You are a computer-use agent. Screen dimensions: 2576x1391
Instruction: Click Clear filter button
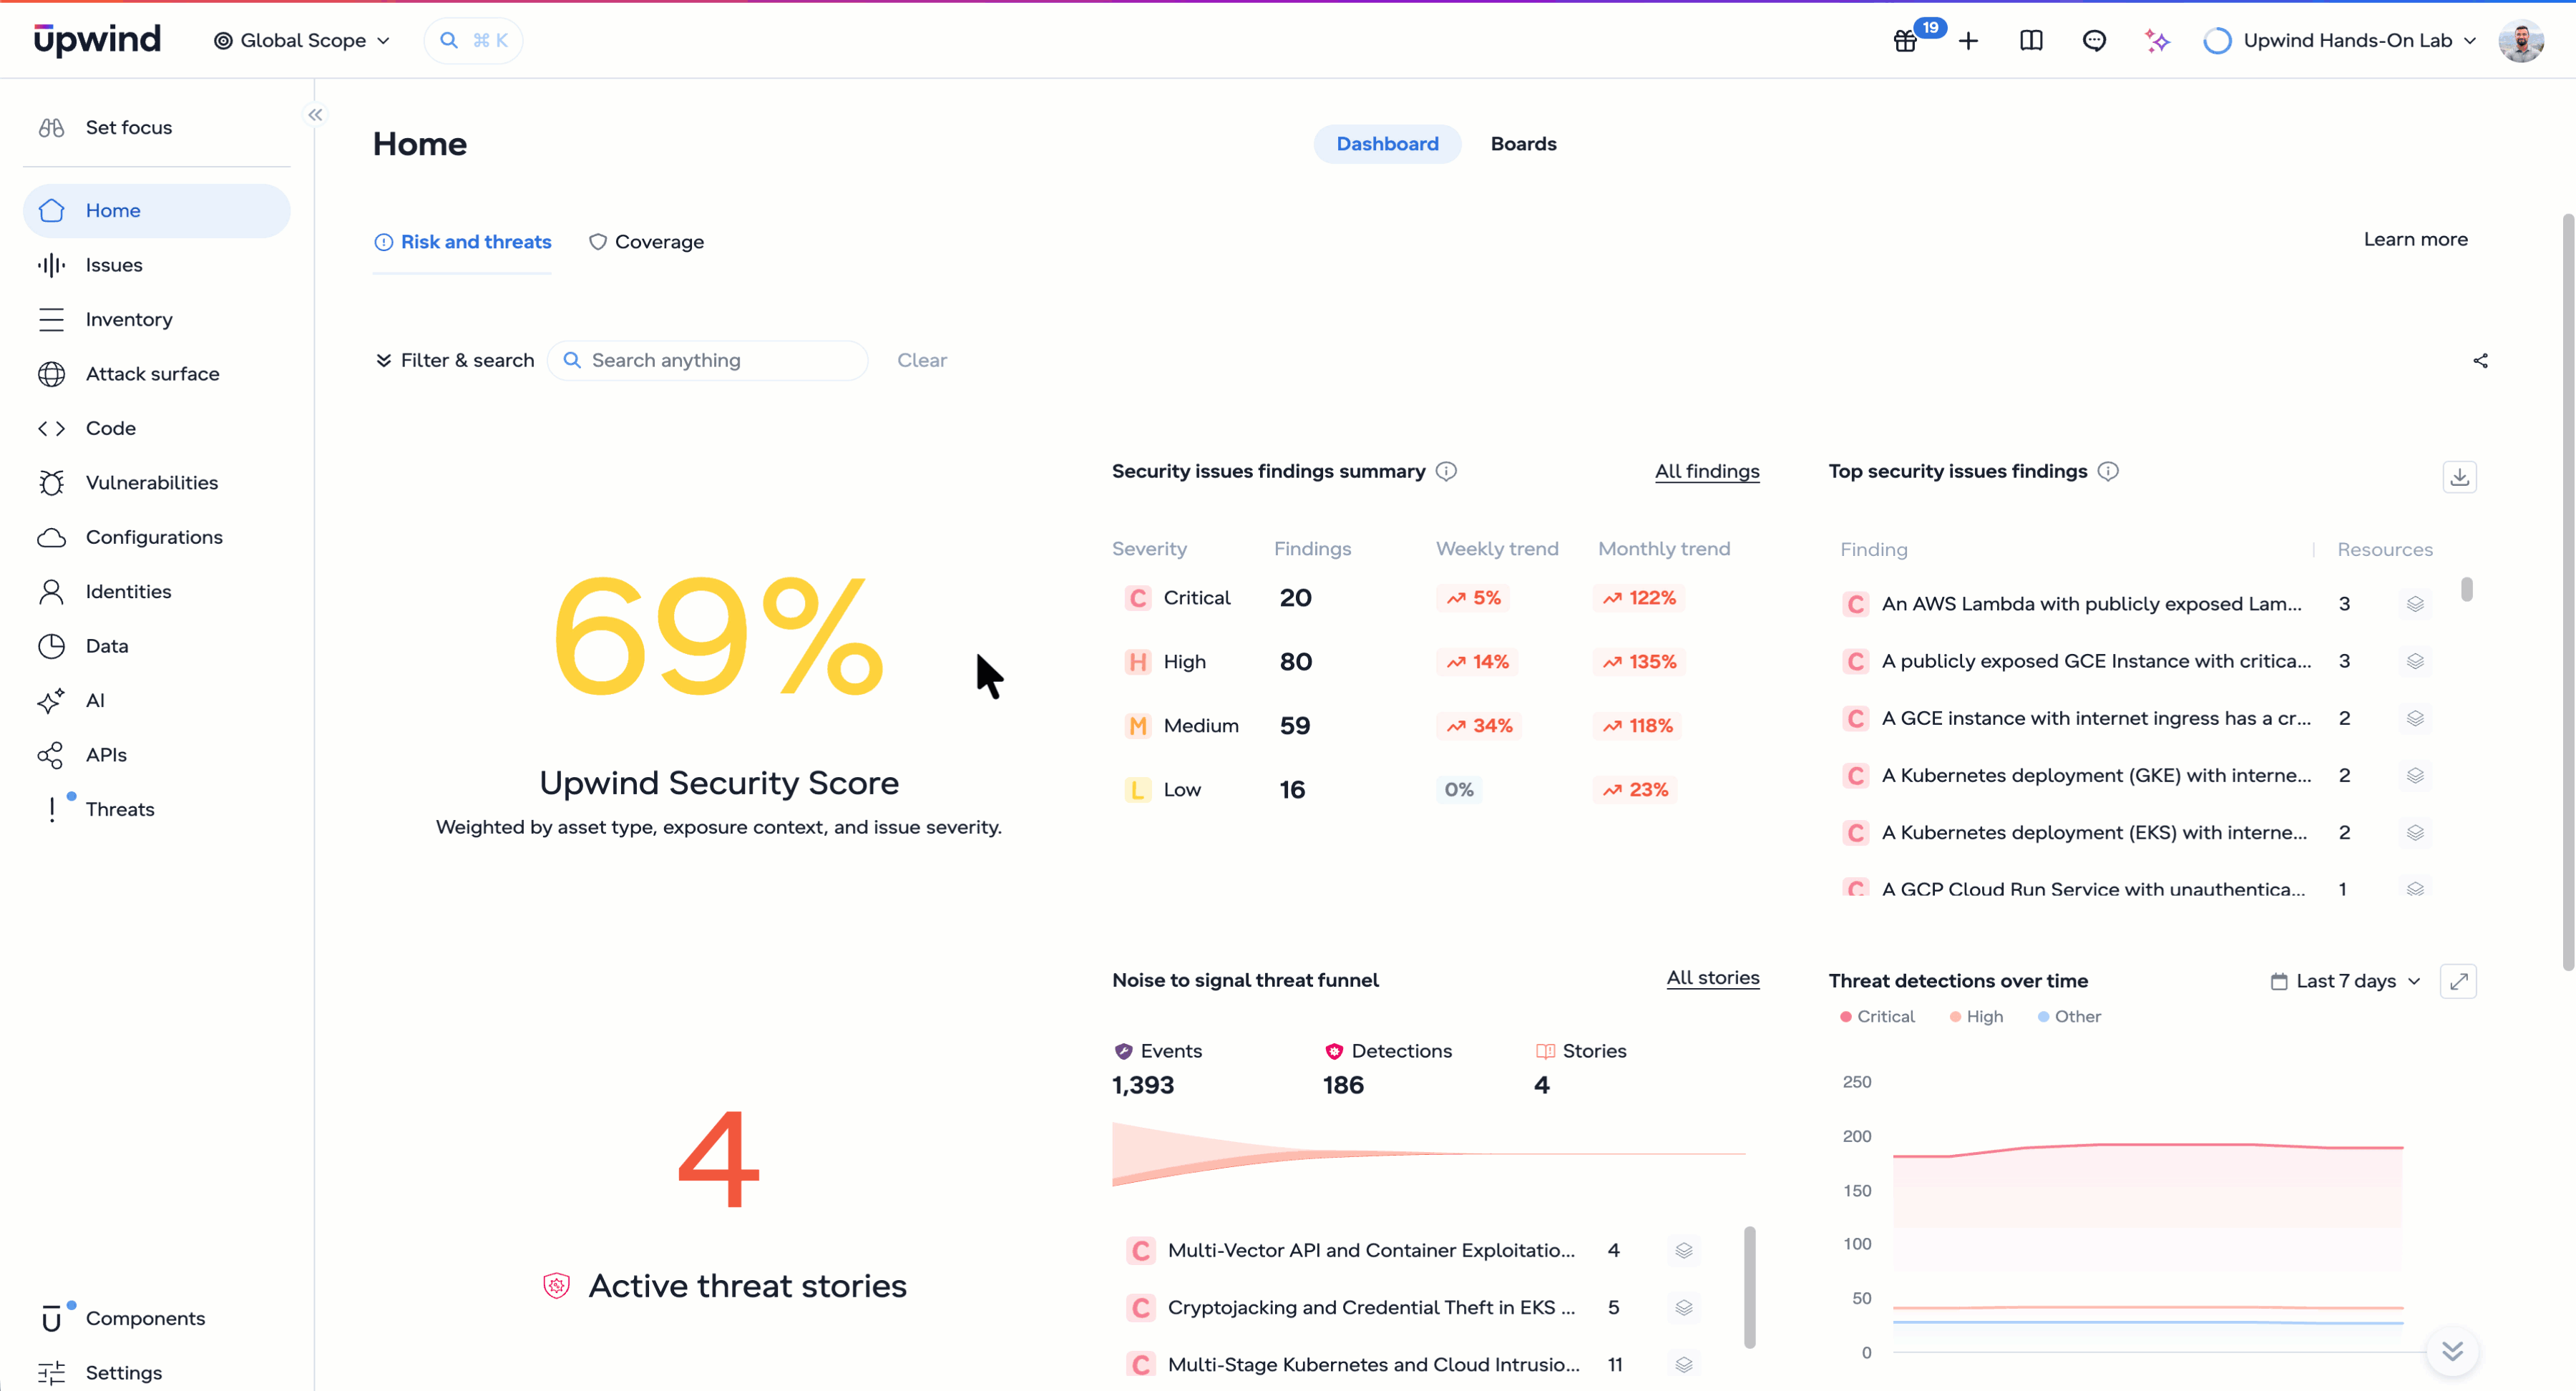tap(921, 360)
